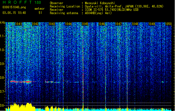Click the 1044 time marker label
The image size is (175, 111).
68,24
